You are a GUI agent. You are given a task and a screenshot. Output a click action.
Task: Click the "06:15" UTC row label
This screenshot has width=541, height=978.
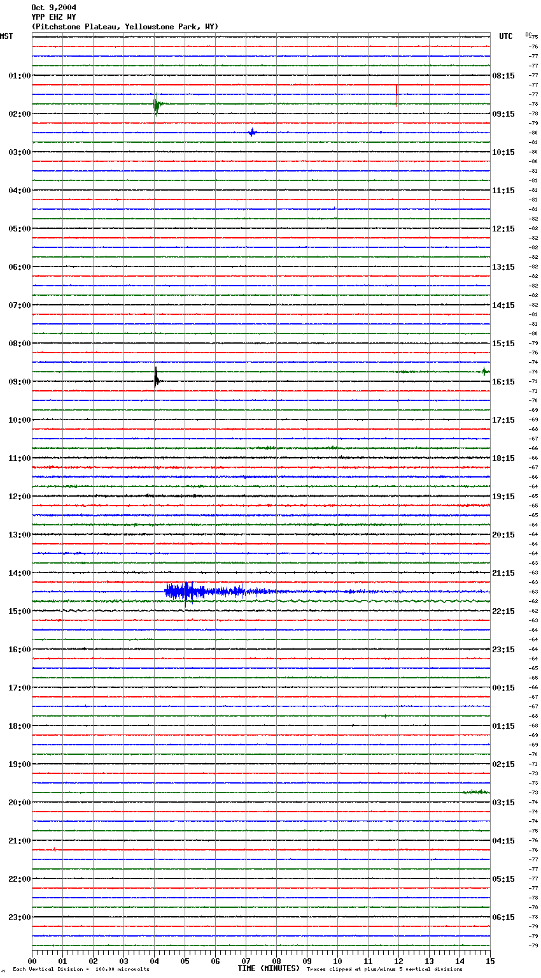(503, 917)
